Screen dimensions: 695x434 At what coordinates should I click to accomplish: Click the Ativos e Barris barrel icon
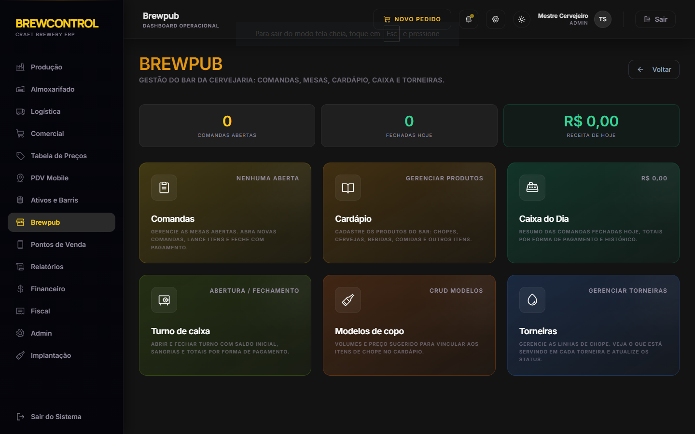tap(20, 200)
